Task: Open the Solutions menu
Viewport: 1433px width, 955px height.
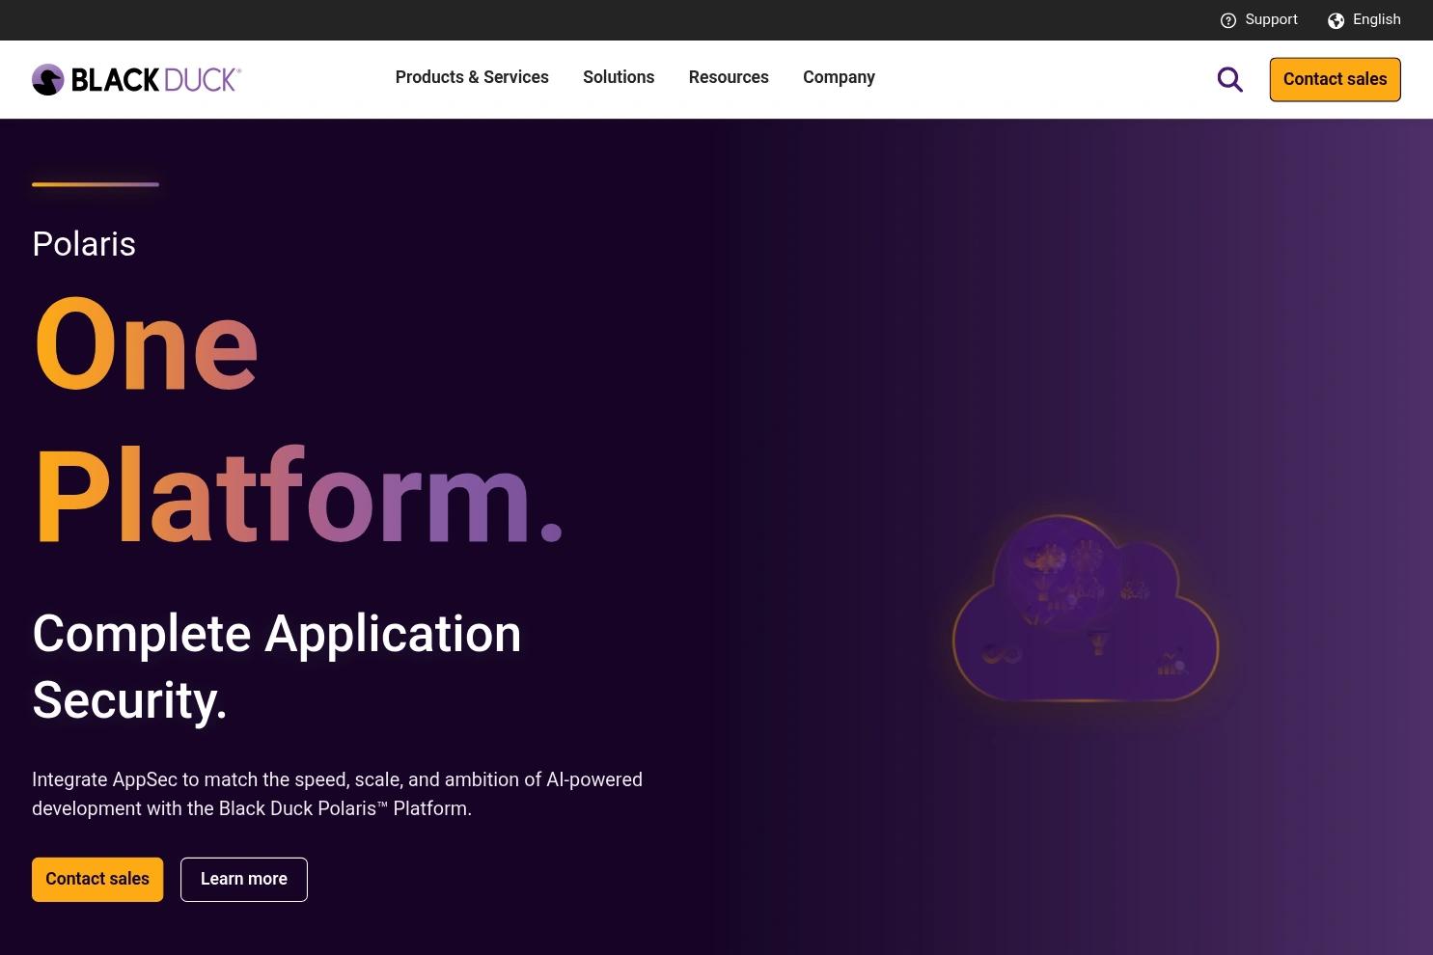Action: point(619,77)
